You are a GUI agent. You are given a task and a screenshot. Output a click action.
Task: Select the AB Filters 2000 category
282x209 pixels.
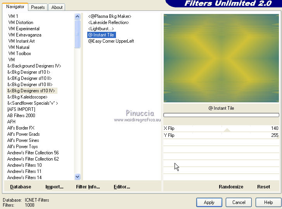click(x=21, y=116)
